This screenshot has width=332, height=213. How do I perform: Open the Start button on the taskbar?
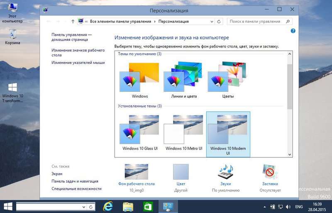click(8, 206)
